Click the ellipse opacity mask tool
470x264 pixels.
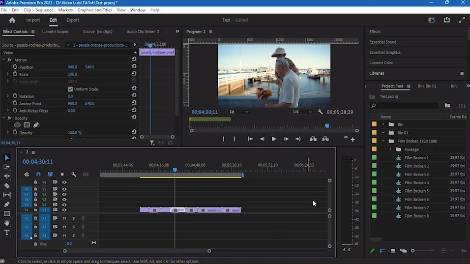(x=17, y=125)
